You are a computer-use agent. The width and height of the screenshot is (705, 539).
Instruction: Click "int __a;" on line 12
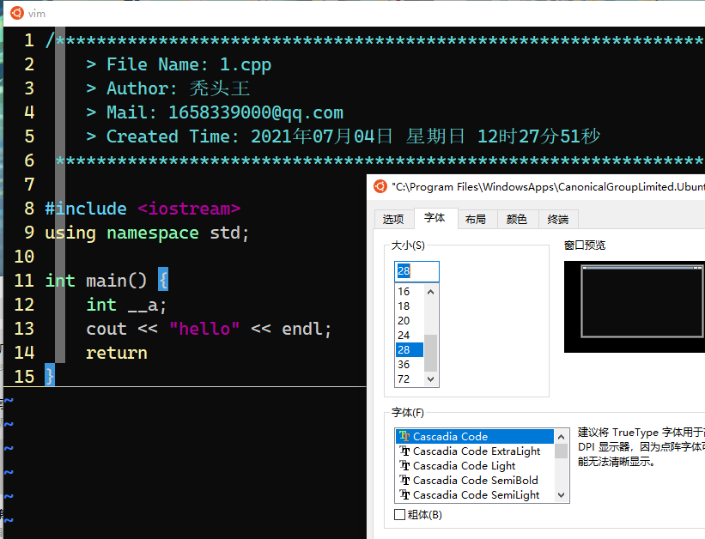pos(126,305)
